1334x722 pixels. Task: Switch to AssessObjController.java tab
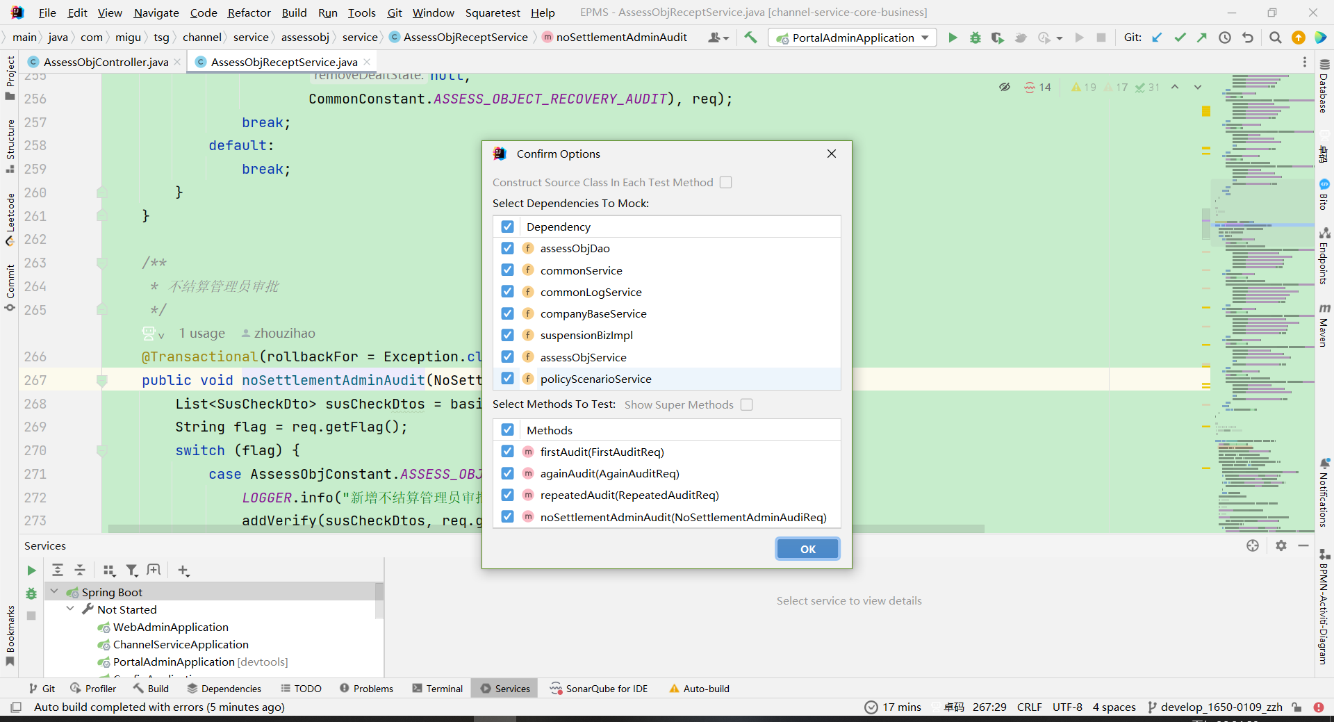106,62
